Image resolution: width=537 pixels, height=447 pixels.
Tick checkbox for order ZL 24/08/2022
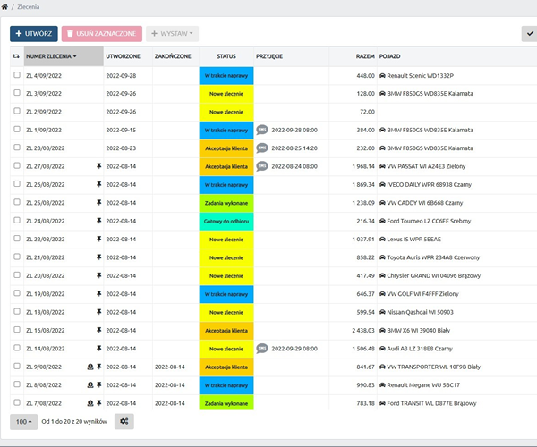[x=17, y=220]
